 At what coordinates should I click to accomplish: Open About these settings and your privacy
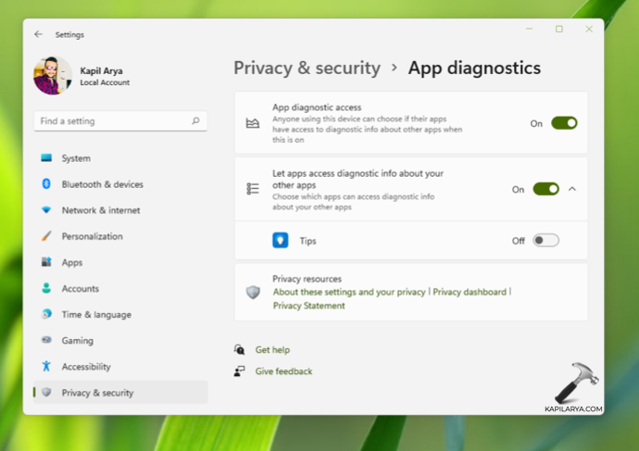point(349,292)
